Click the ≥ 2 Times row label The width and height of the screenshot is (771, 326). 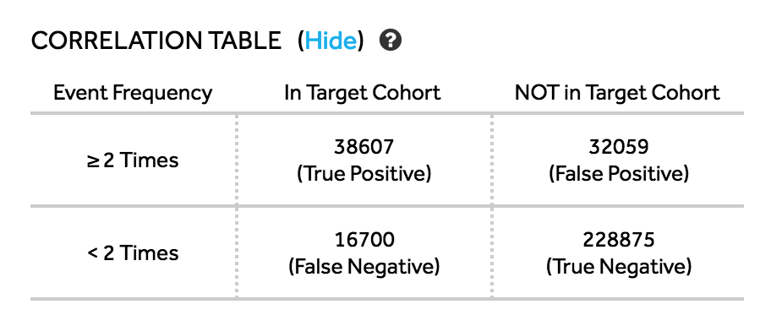tap(133, 160)
